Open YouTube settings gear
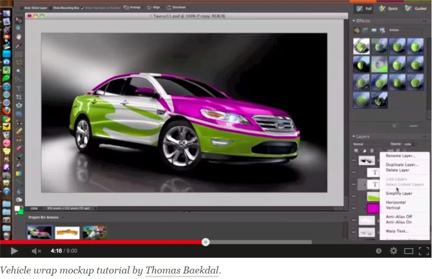This screenshot has height=279, width=432. (x=393, y=250)
